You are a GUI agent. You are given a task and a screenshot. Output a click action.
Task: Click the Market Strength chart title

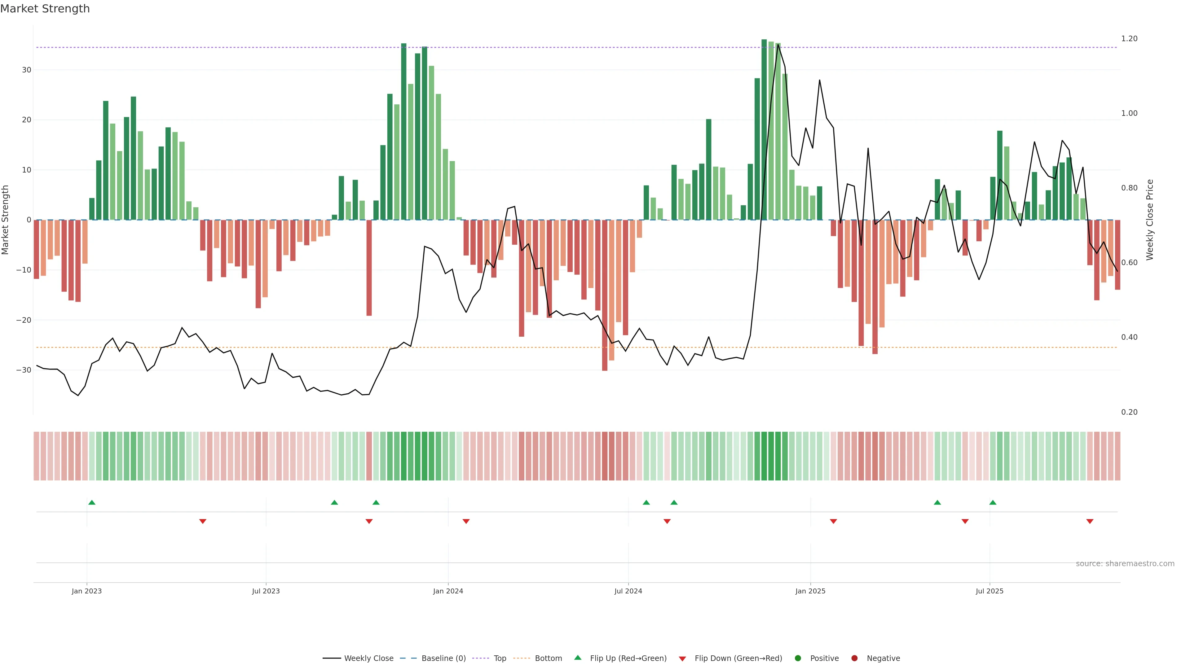45,9
